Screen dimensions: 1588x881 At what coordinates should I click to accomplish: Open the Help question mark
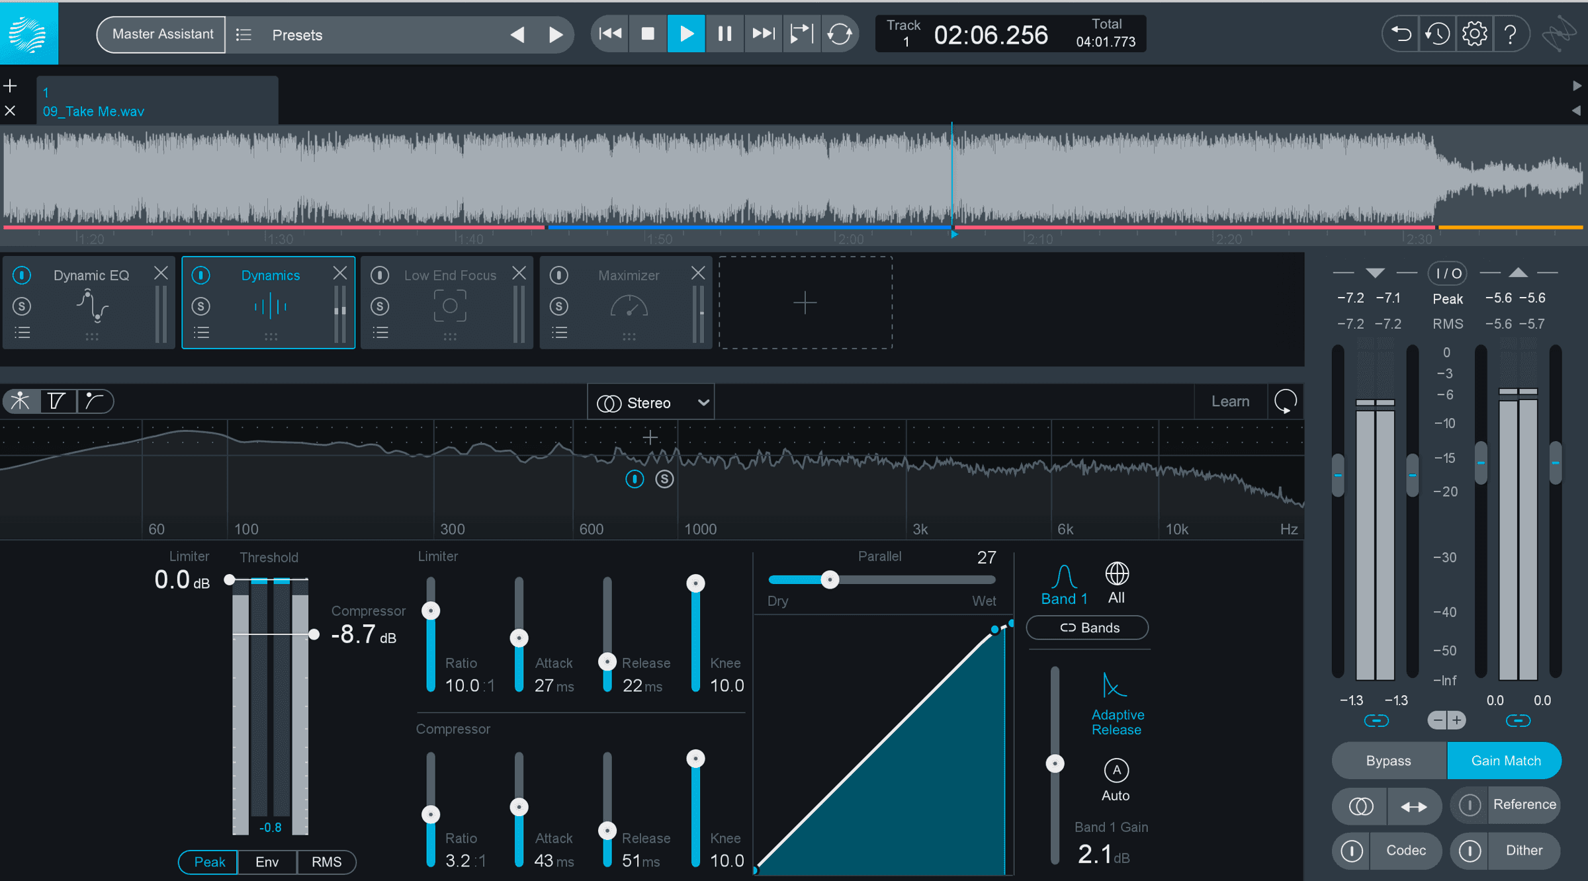[1511, 34]
